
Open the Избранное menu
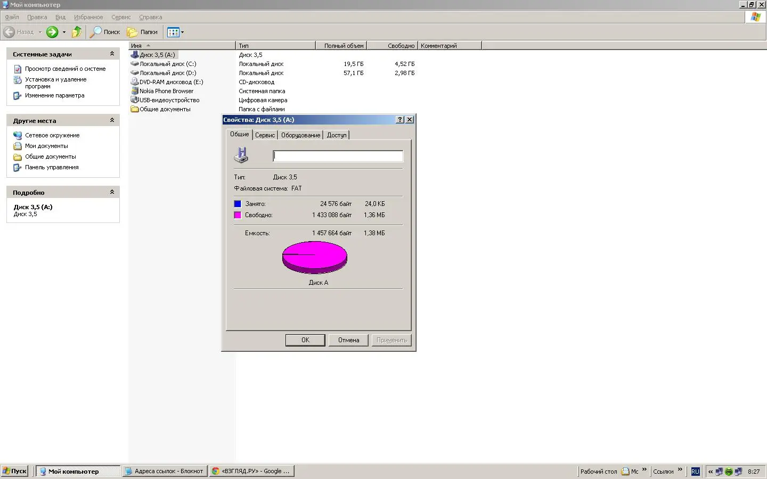[88, 17]
